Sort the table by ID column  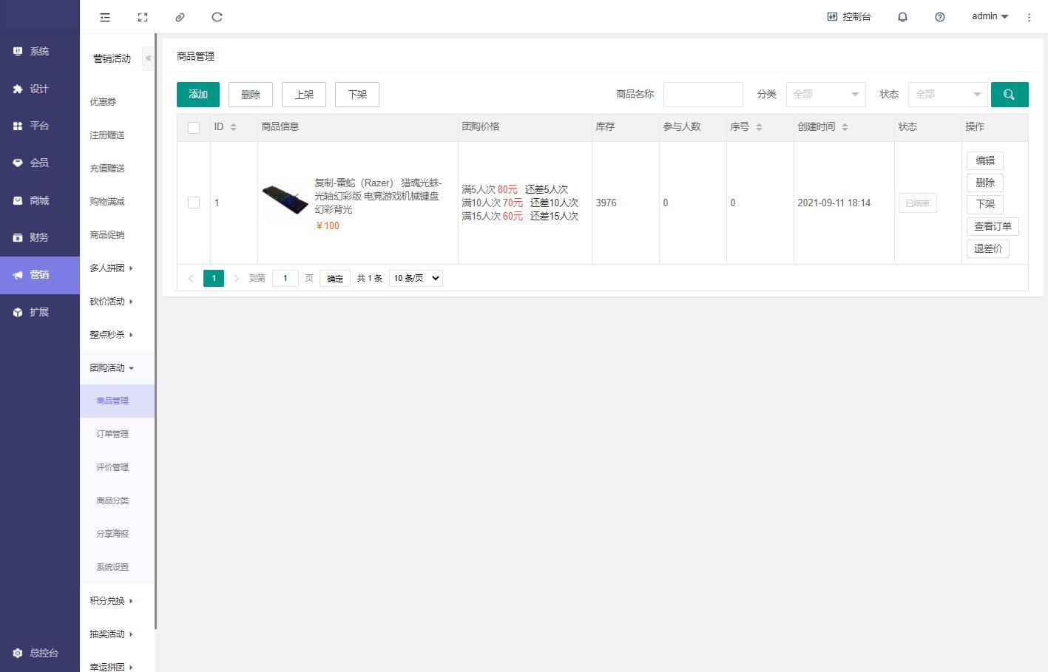(x=233, y=127)
